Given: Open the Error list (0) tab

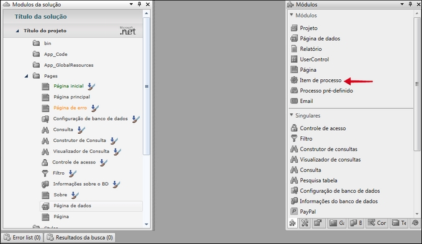Looking at the screenshot, I should (22, 238).
